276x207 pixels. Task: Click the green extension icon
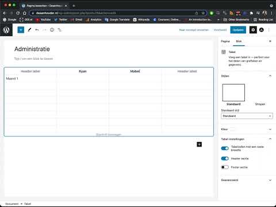click(212, 13)
